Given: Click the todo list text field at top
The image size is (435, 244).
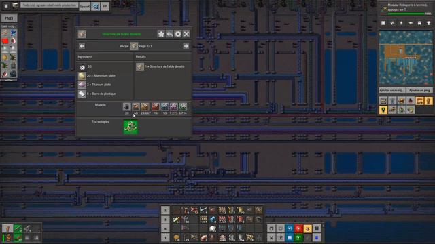Looking at the screenshot, I should point(49,5).
